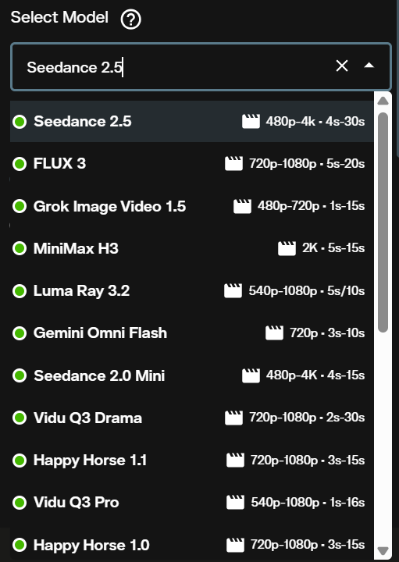The width and height of the screenshot is (399, 562).
Task: Click the Select Model heading label
Action: [x=59, y=17]
